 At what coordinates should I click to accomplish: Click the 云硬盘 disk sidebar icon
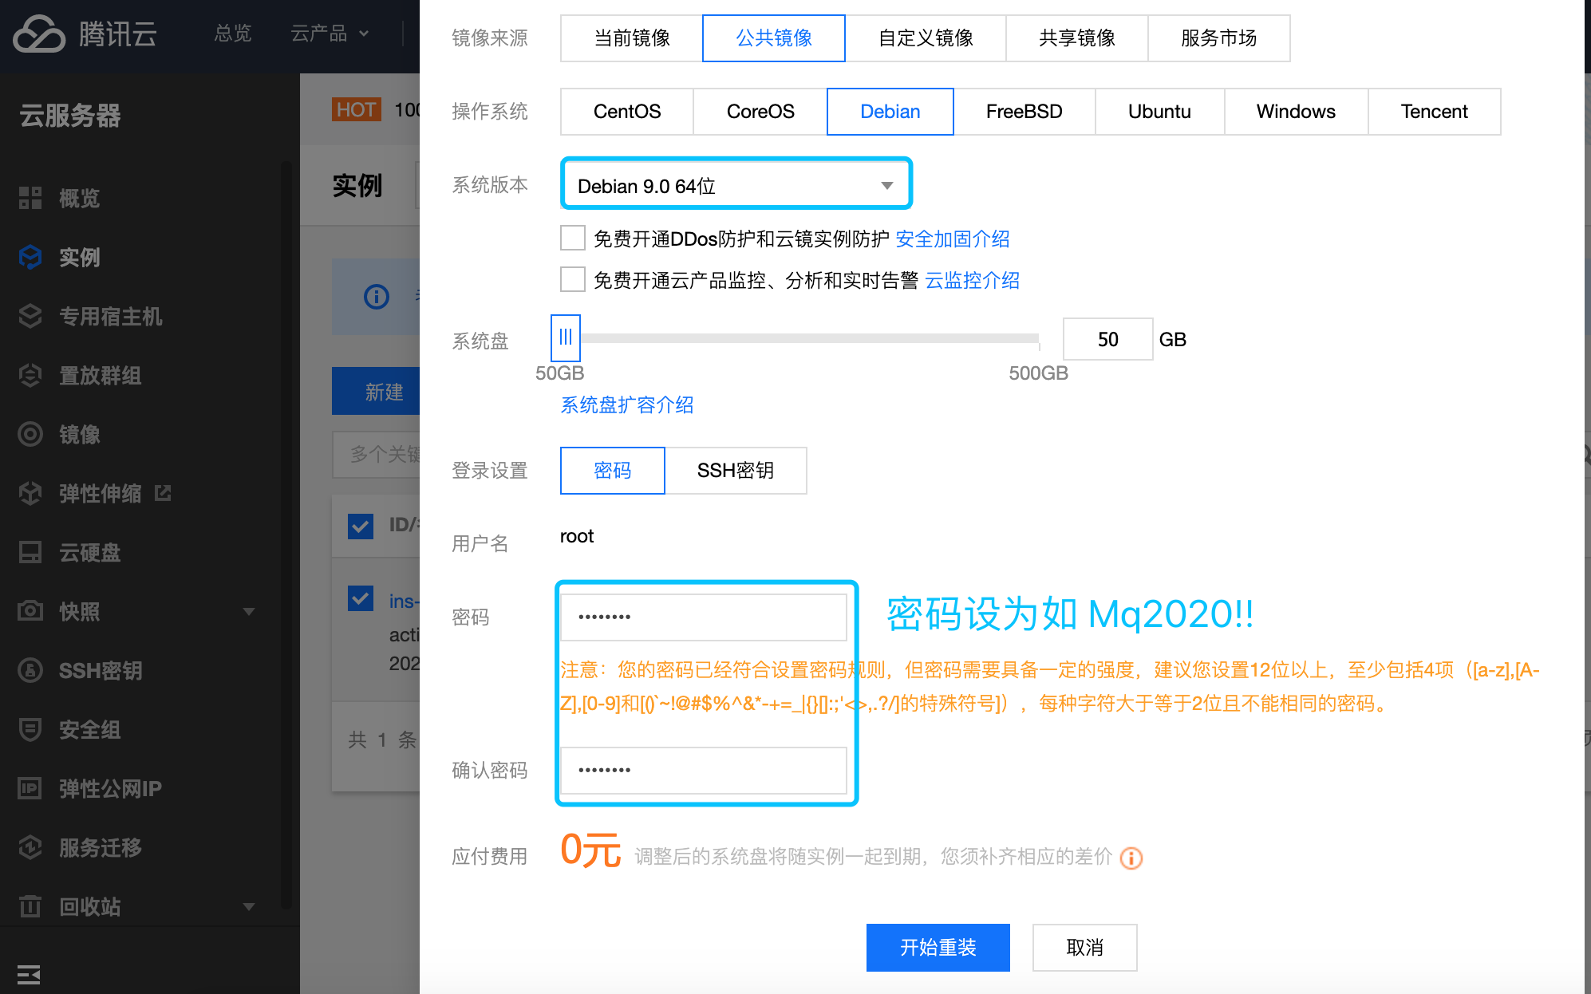pos(30,552)
